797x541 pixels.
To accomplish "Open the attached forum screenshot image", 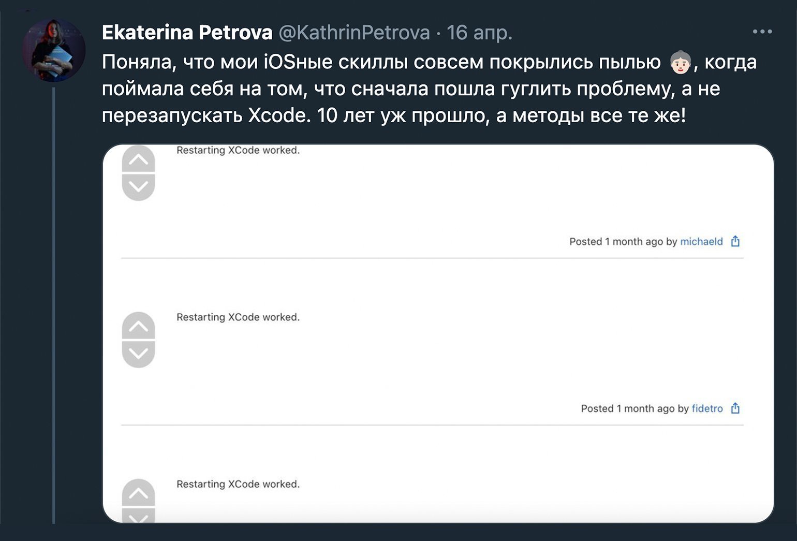I will (x=438, y=334).
